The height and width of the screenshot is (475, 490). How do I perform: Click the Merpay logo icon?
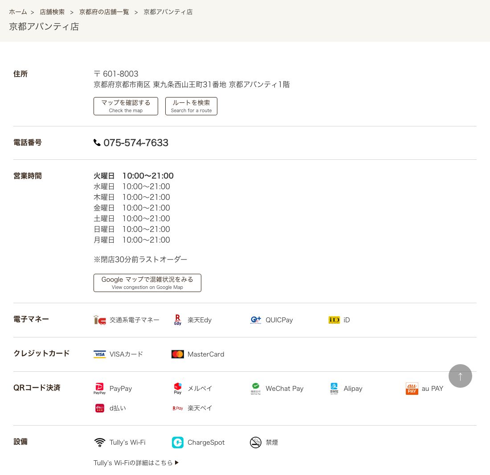(x=177, y=389)
